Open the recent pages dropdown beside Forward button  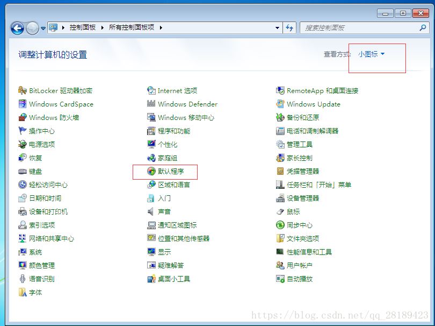[x=44, y=28]
